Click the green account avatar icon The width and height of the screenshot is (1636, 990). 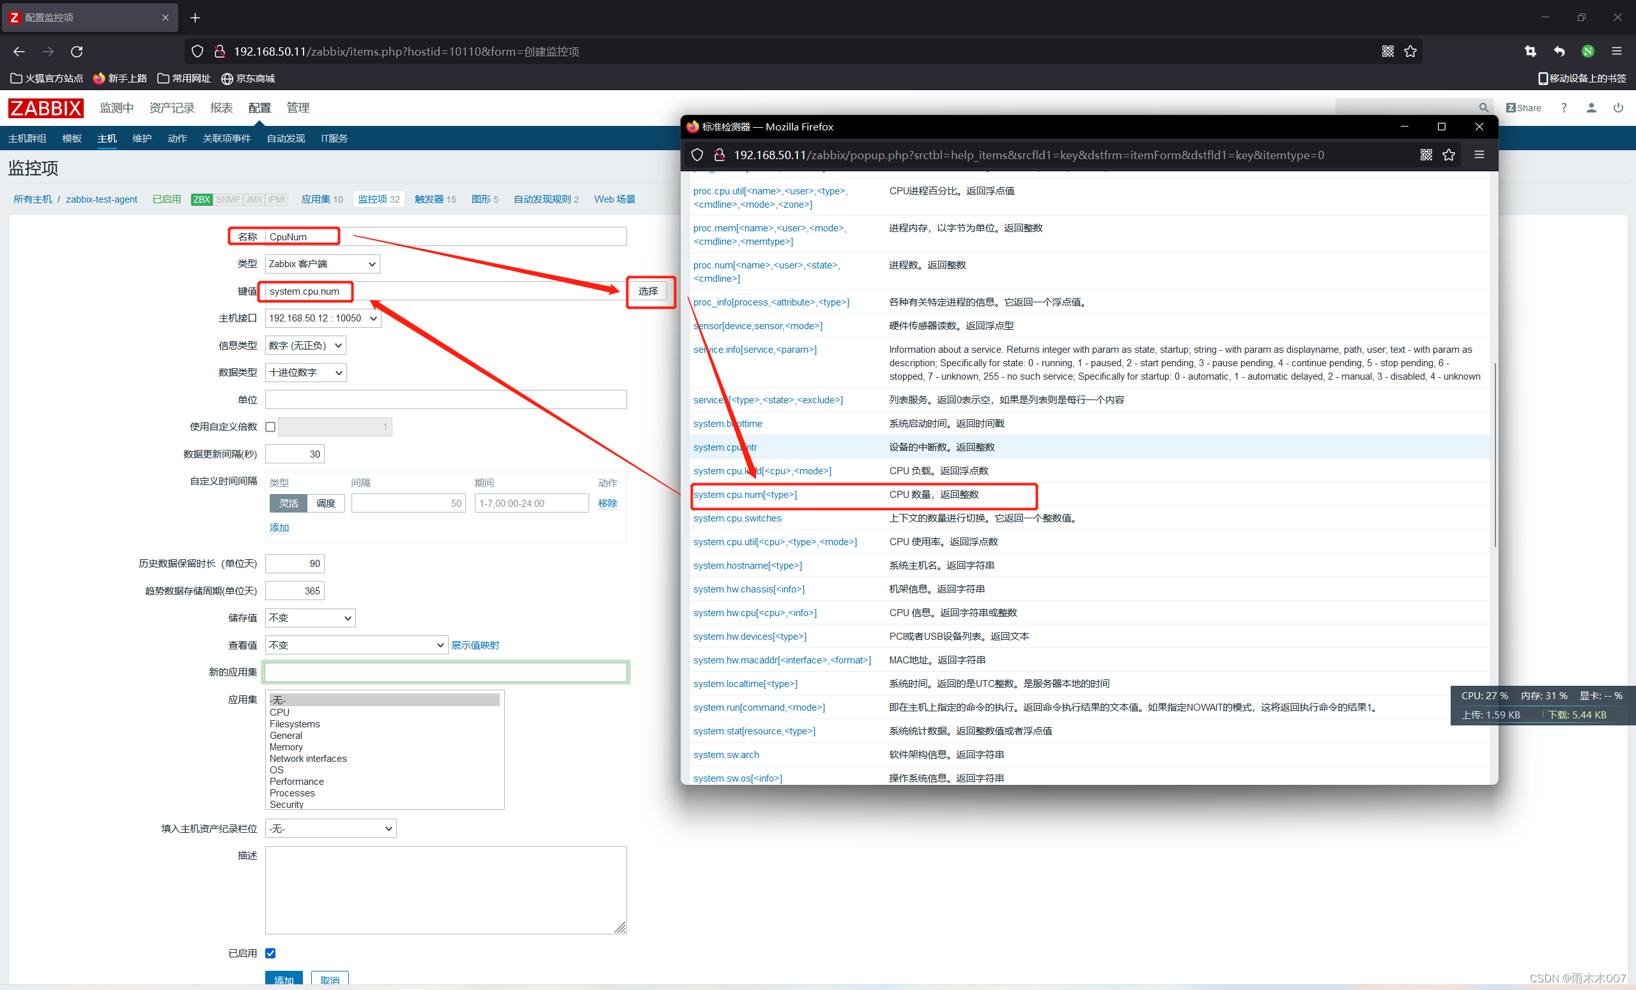pos(1587,51)
